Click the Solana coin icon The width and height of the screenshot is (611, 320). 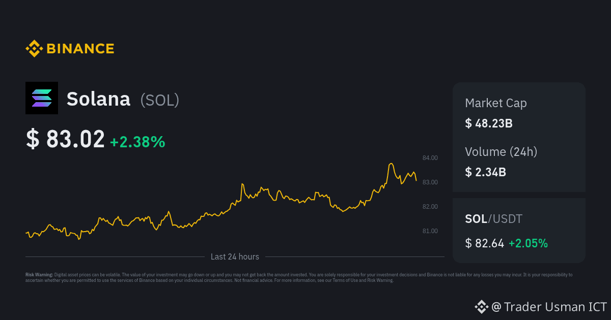tap(42, 98)
